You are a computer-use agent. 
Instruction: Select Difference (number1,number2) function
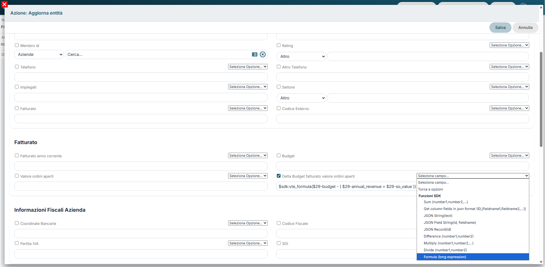point(473,236)
